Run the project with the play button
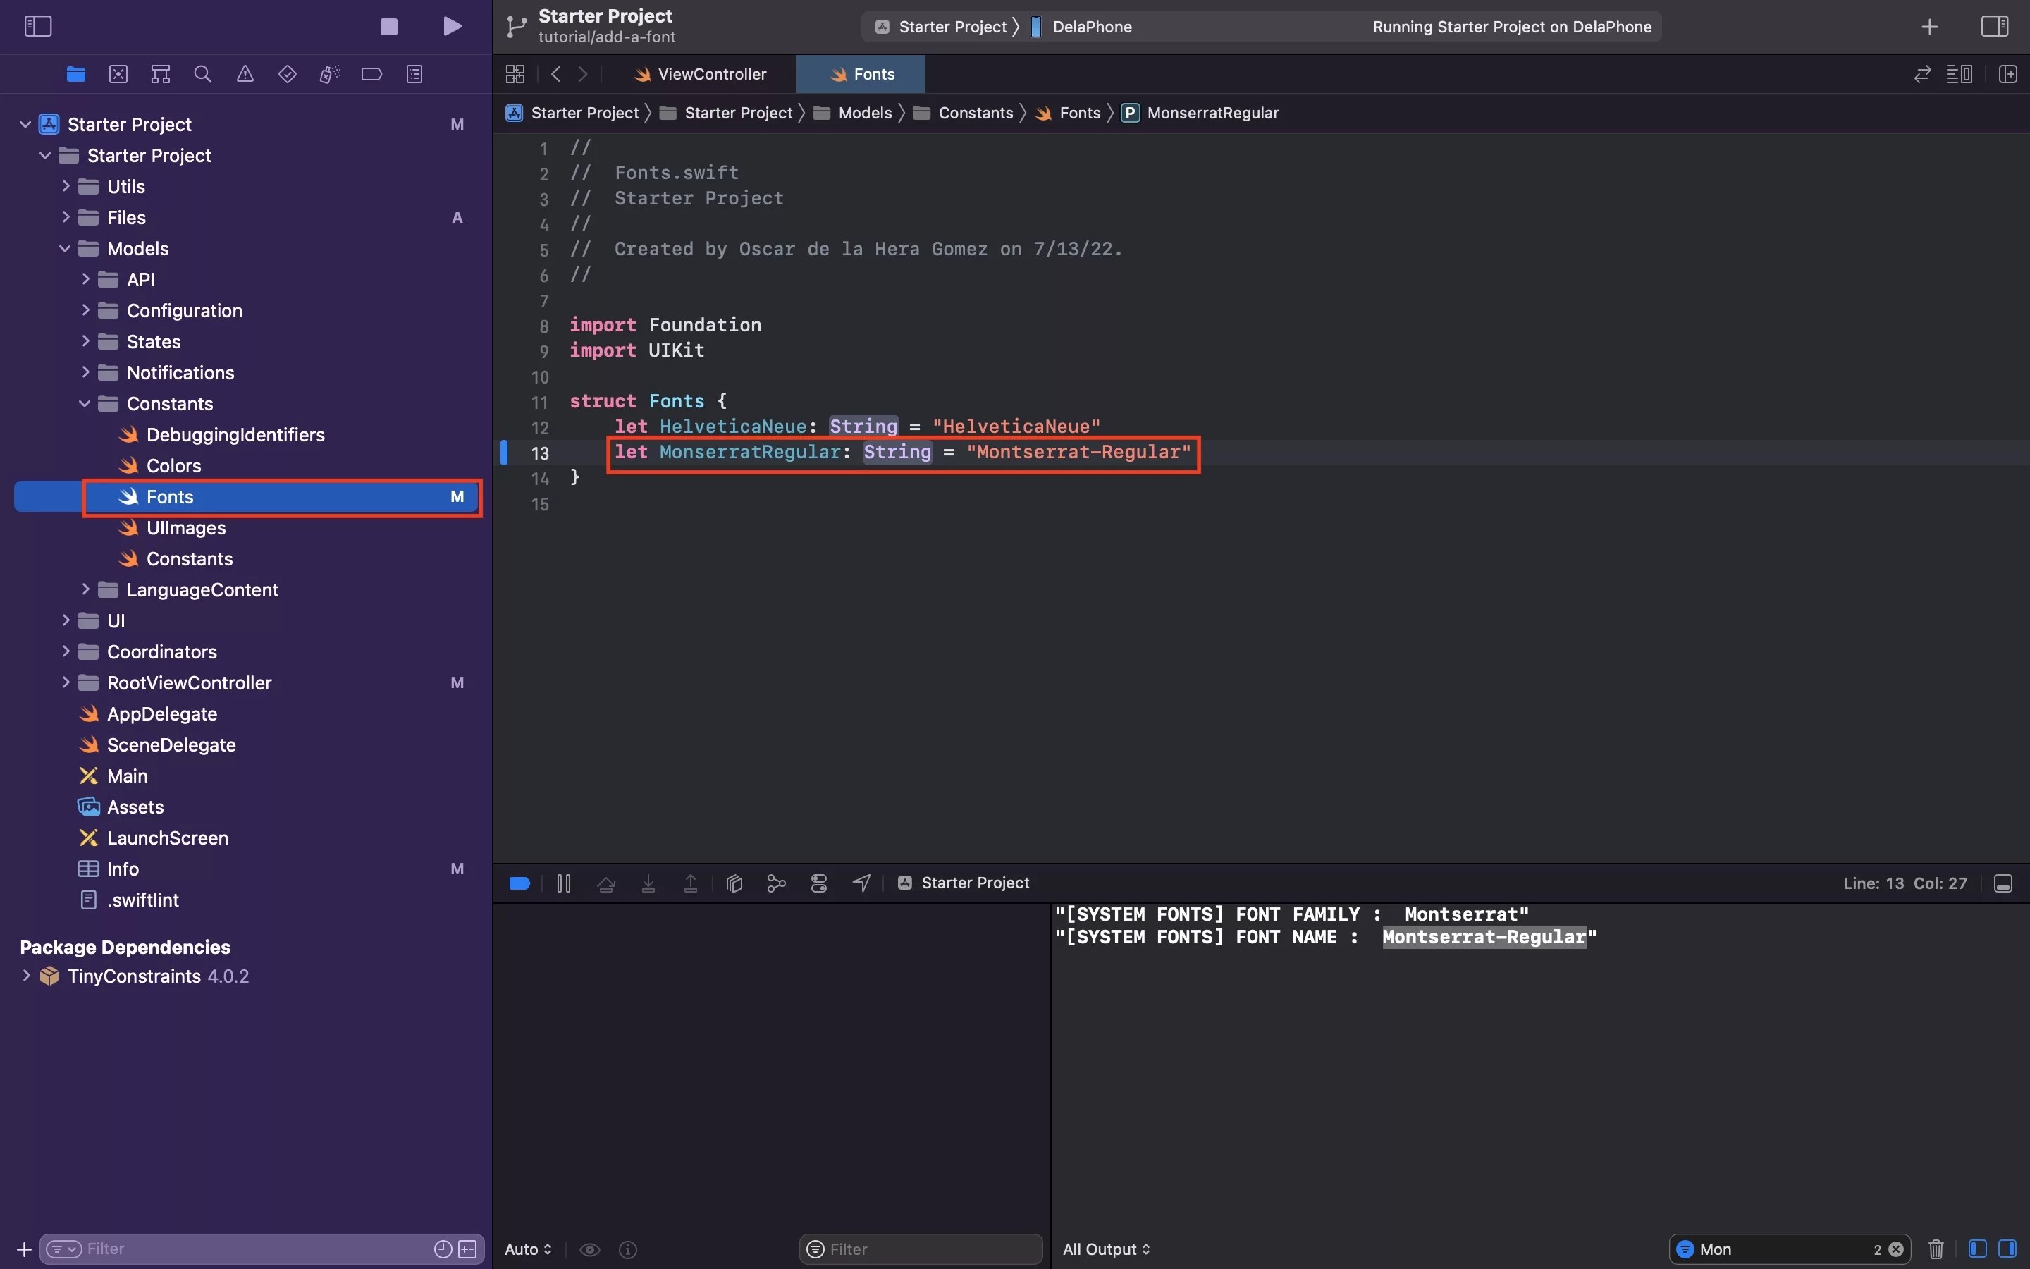Image resolution: width=2030 pixels, height=1269 pixels. 452,26
